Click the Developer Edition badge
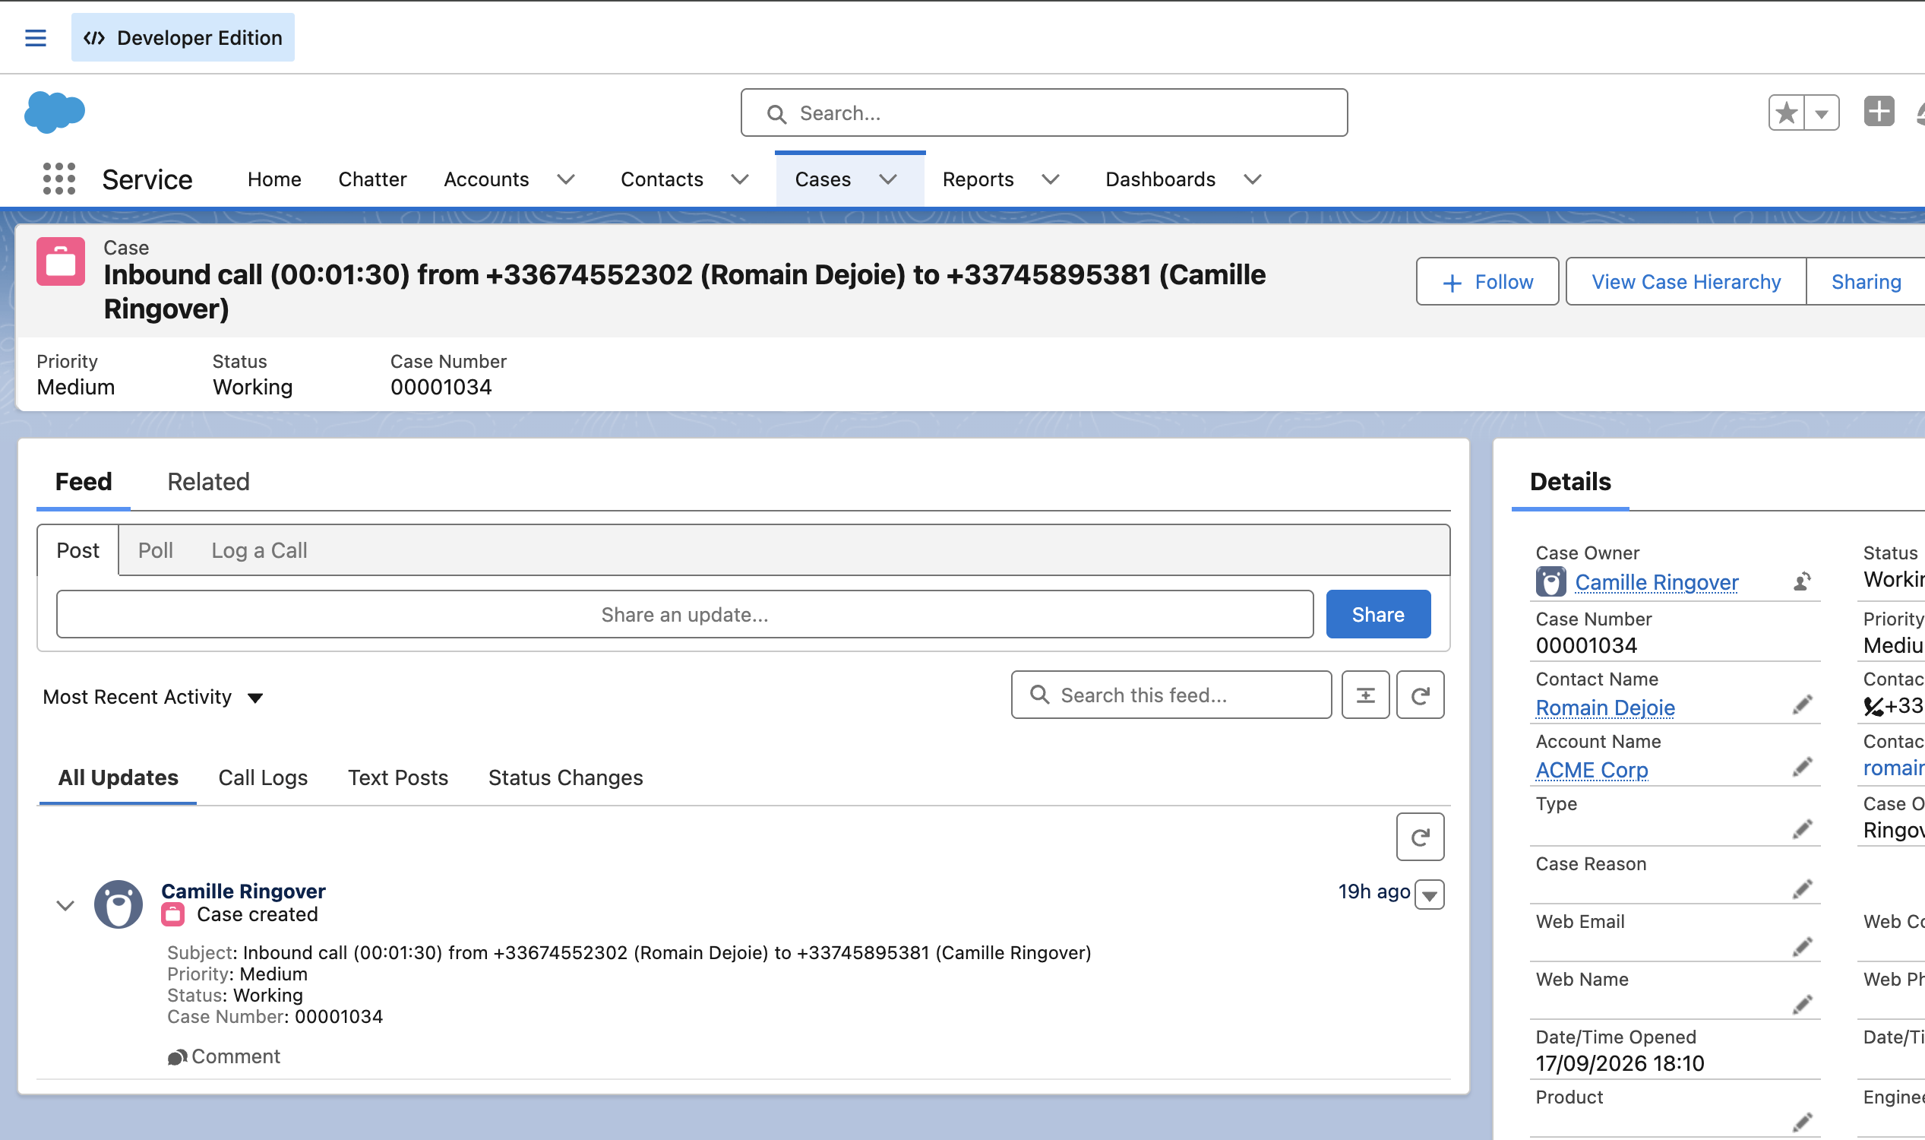This screenshot has width=1925, height=1140. [183, 37]
